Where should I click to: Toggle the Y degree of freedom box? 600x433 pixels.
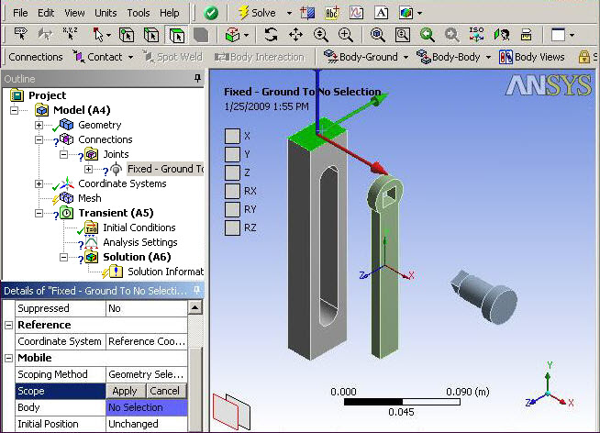[232, 154]
